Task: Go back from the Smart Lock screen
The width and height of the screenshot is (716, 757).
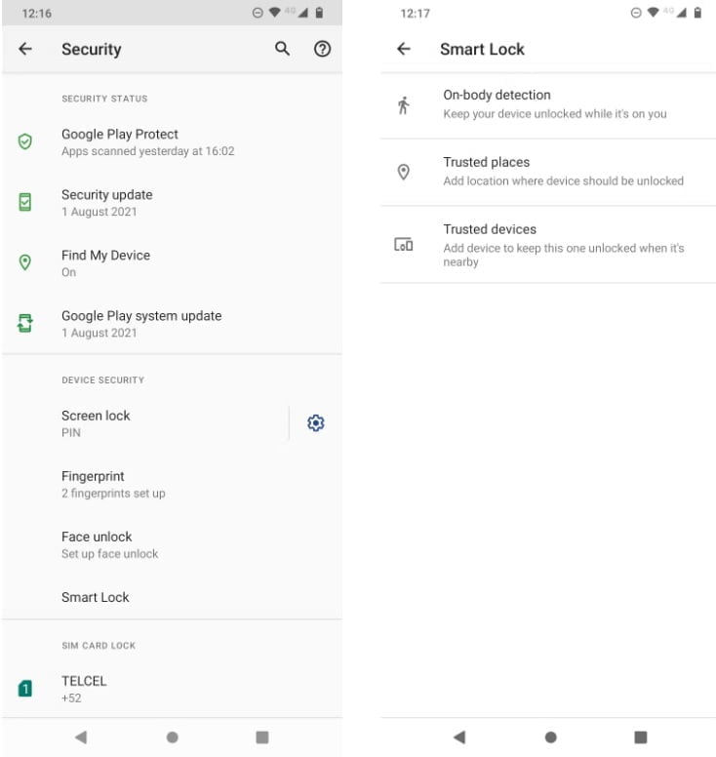Action: pos(404,49)
